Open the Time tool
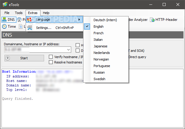The width and height of the screenshot is (185, 129). (x=9, y=27)
